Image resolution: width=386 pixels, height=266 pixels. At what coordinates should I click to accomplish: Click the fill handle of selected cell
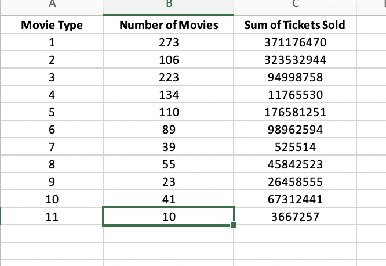pos(234,225)
